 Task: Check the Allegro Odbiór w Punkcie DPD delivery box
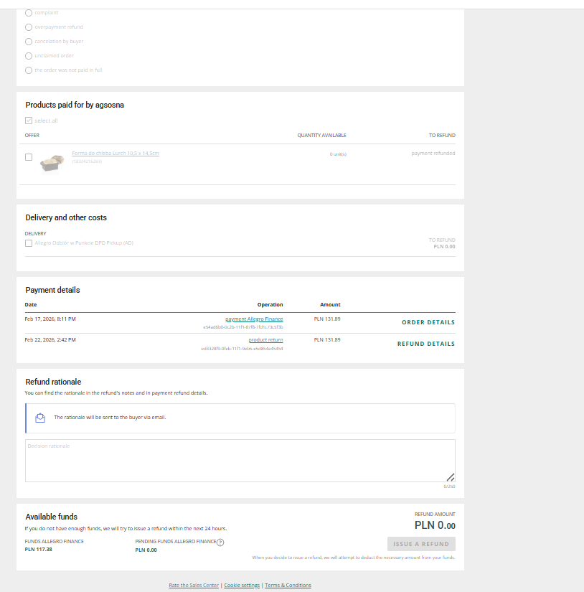(x=29, y=243)
